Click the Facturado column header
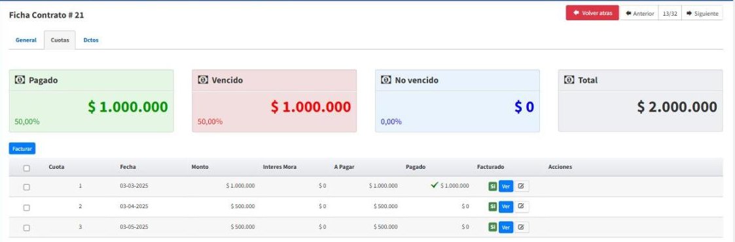 coord(490,167)
